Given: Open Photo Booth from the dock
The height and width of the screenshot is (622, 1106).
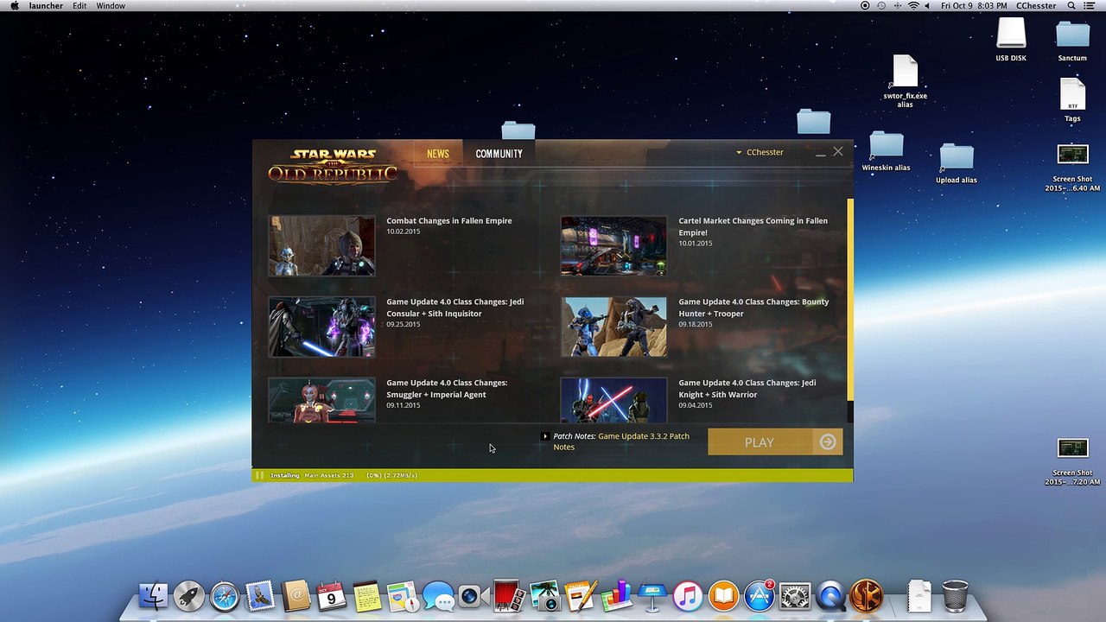Looking at the screenshot, I should pyautogui.click(x=508, y=596).
